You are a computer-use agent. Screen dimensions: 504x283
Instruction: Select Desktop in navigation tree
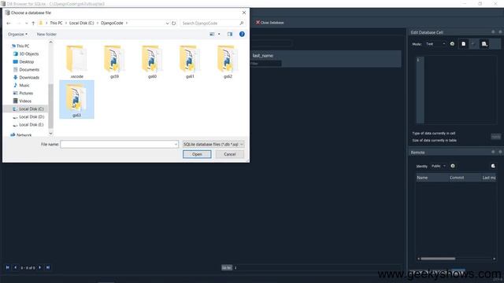tap(26, 61)
